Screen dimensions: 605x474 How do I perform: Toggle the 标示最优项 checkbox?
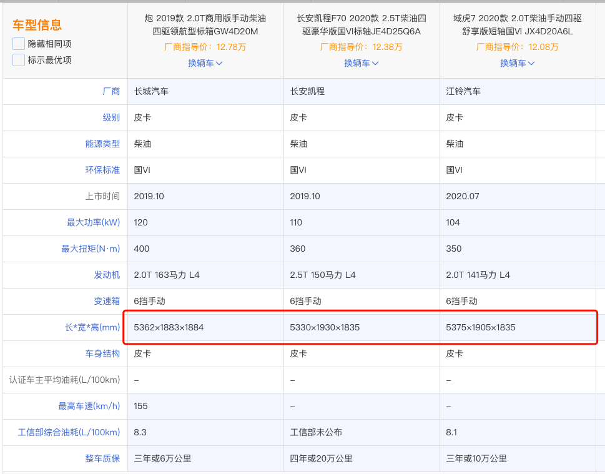19,60
